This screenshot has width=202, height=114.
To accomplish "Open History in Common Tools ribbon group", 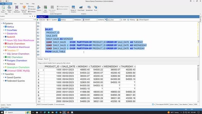I will (x=31, y=6).
